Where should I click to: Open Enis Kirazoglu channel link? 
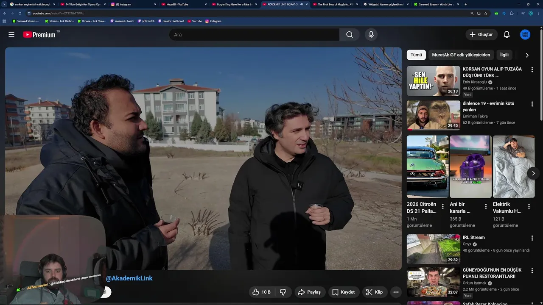coord(475,82)
